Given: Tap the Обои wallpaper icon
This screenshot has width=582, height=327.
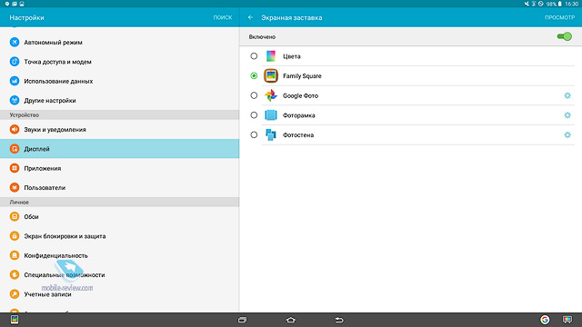Looking at the screenshot, I should pos(15,216).
